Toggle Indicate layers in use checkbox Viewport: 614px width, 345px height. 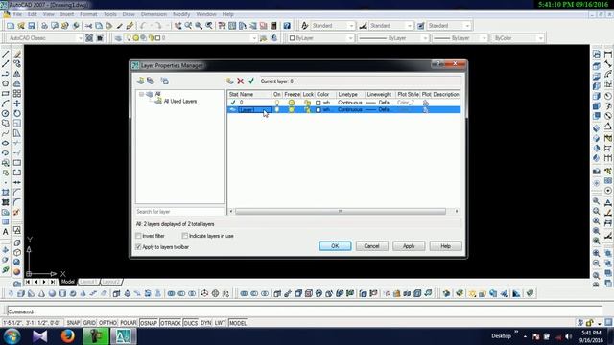tap(185, 236)
